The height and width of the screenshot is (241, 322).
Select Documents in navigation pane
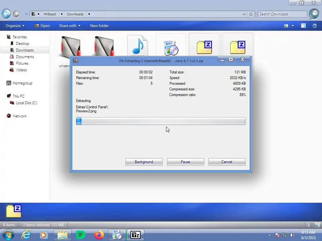click(x=25, y=56)
